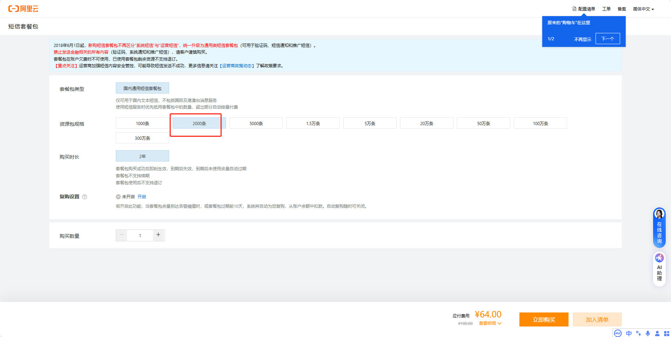Image resolution: width=671 pixels, height=337 pixels.
Task: Click the 购买时长 label
Action: (69, 157)
